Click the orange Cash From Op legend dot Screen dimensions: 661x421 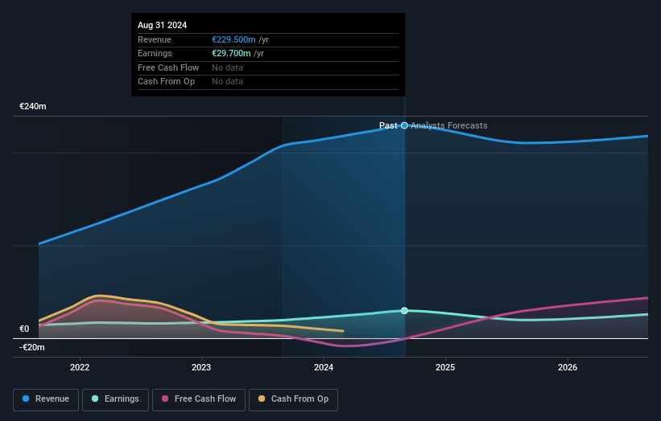click(262, 399)
